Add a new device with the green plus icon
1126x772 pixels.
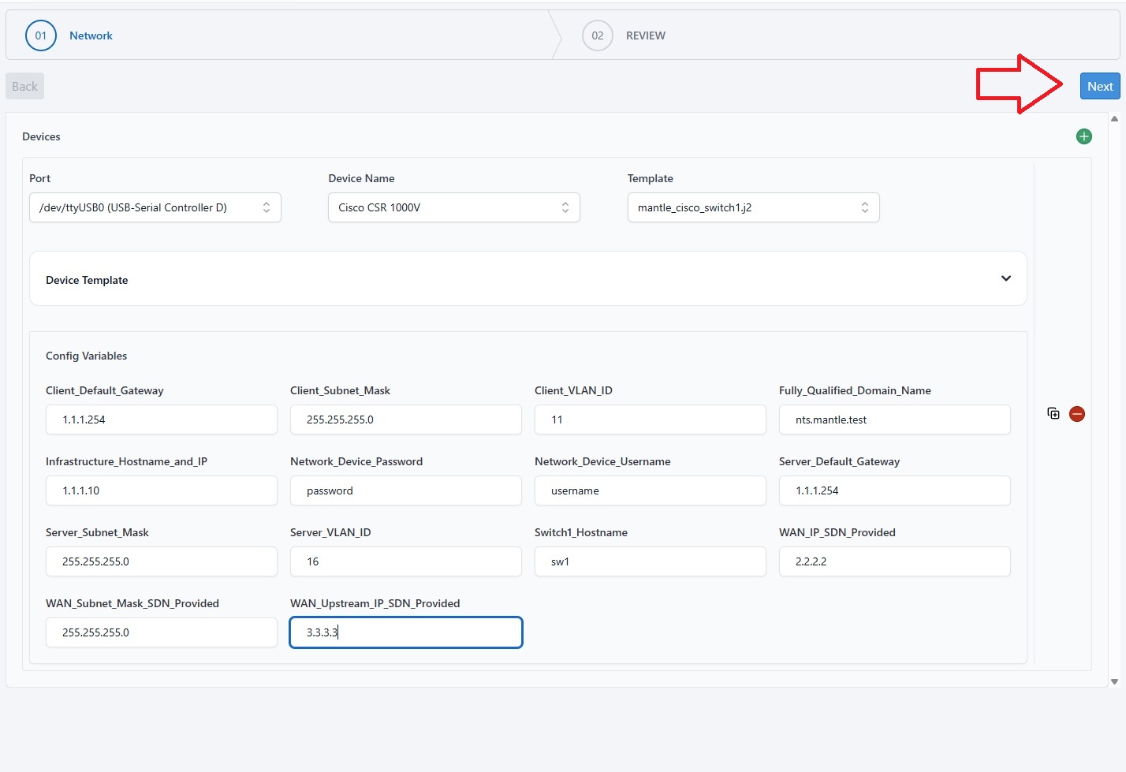coord(1084,136)
